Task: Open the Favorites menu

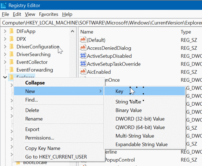Action: 48,14
